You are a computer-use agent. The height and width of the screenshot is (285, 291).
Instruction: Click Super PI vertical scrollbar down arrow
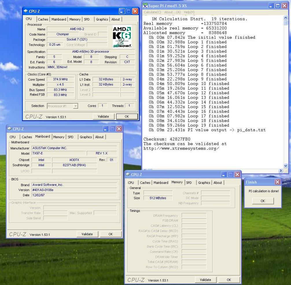(286, 166)
